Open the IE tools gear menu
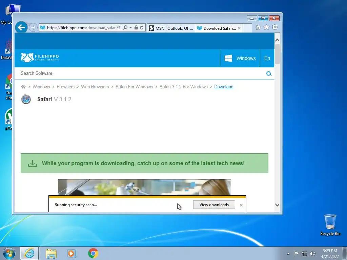Screen dimensions: 347x260 point(275,27)
